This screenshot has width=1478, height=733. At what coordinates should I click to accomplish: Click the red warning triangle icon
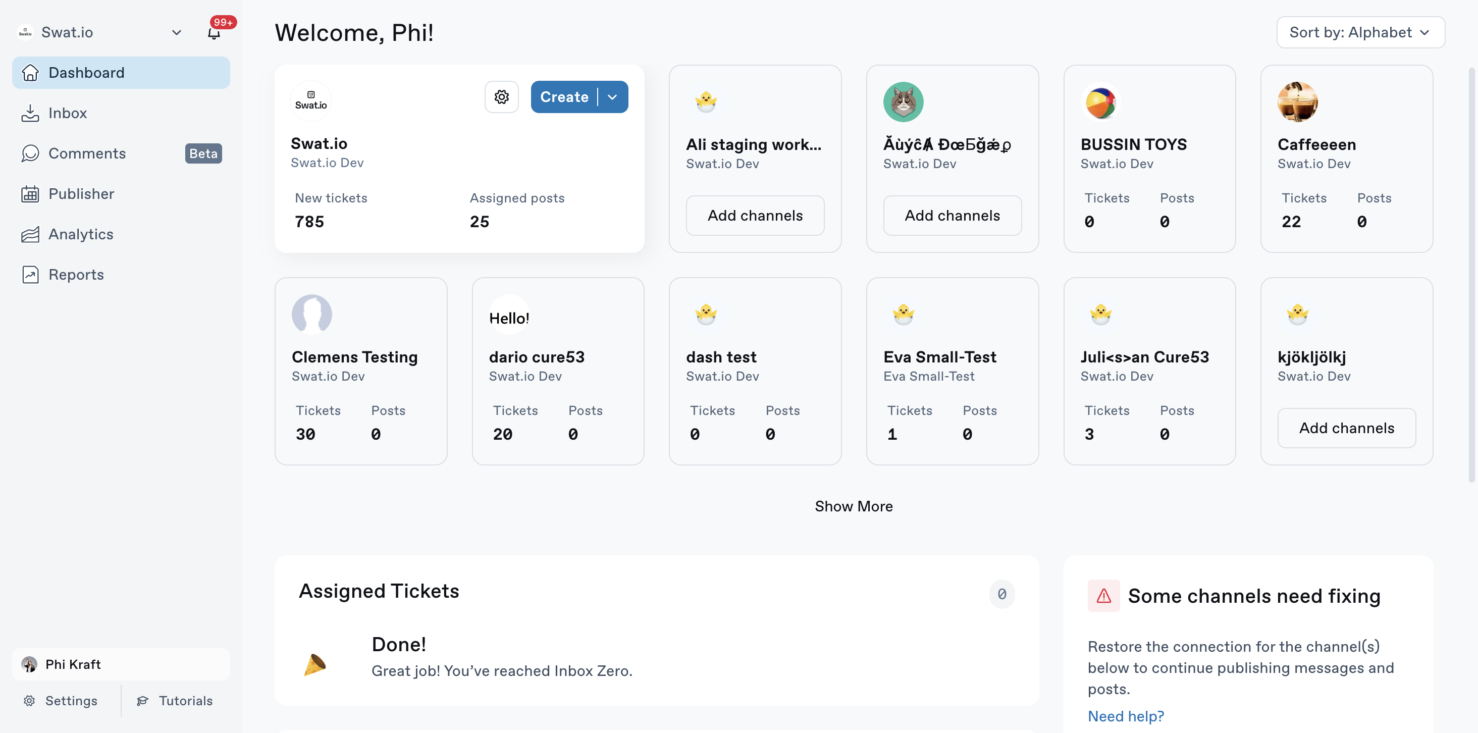point(1103,596)
